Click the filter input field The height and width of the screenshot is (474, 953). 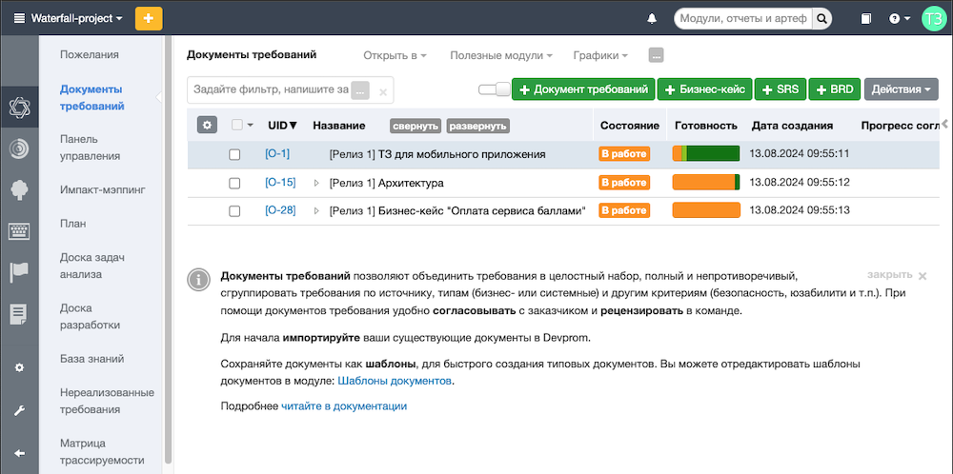click(271, 89)
